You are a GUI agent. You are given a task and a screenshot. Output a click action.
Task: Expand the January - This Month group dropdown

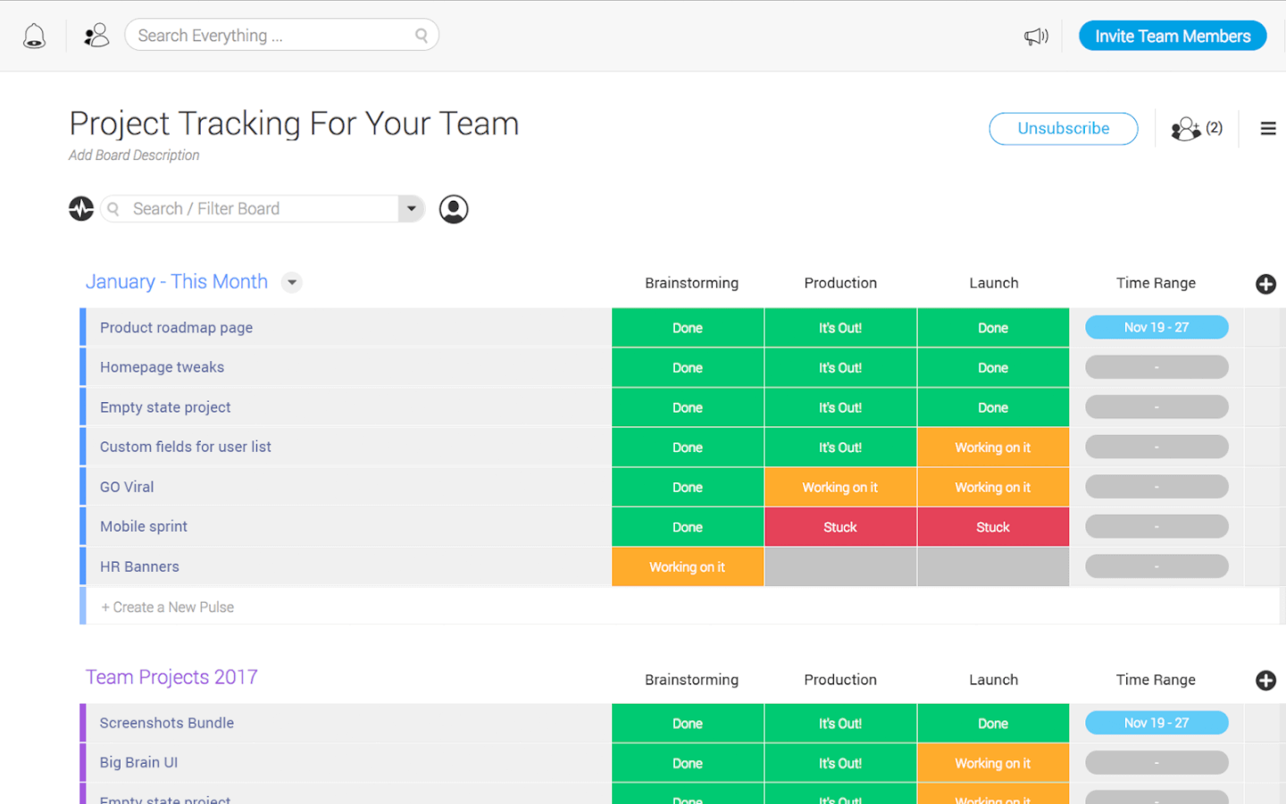(x=291, y=281)
